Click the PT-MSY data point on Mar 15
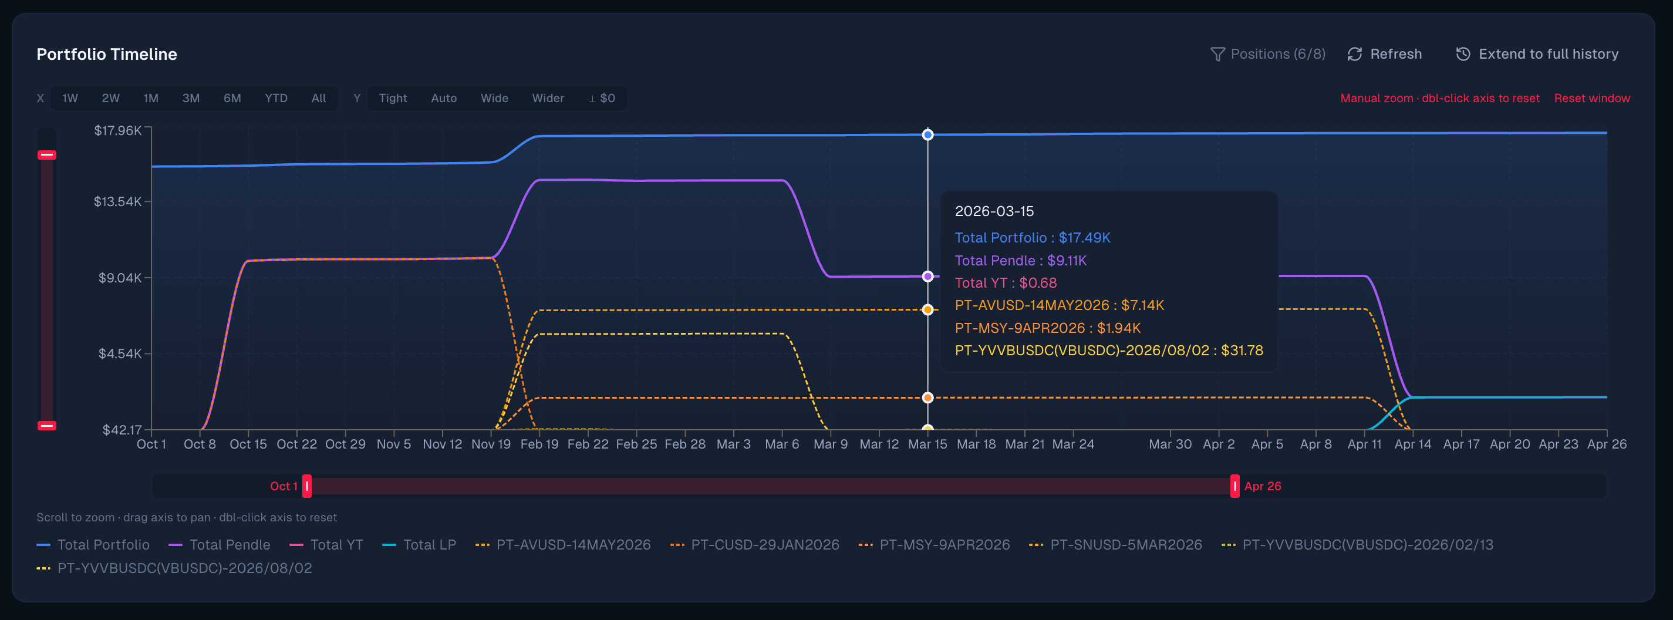The height and width of the screenshot is (620, 1673). coord(927,397)
